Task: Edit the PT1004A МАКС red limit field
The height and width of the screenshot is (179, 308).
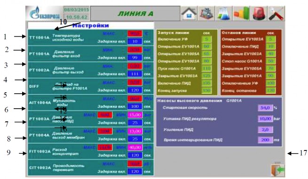Action: (x=105, y=131)
